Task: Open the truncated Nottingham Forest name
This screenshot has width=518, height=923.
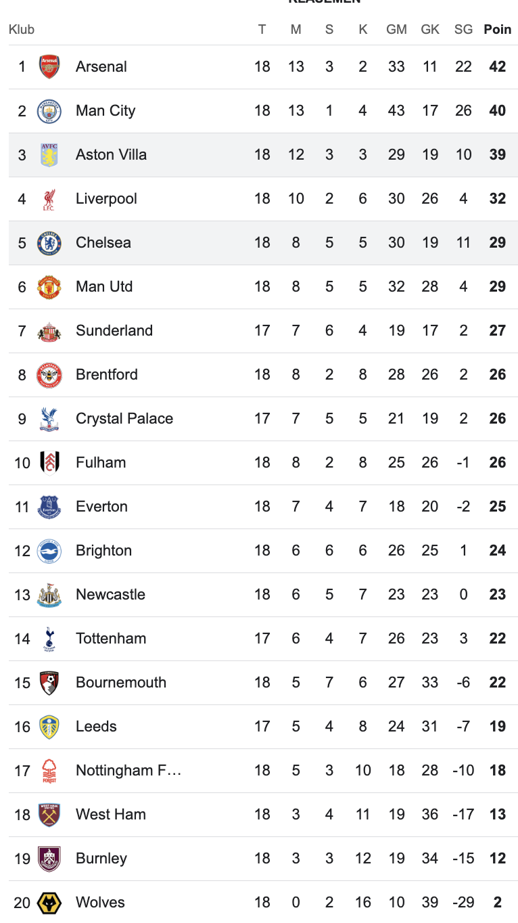Action: pos(128,771)
